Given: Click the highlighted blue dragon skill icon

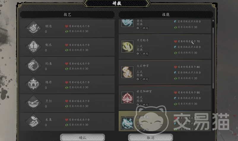Looking at the screenshot, I should 127,123.
